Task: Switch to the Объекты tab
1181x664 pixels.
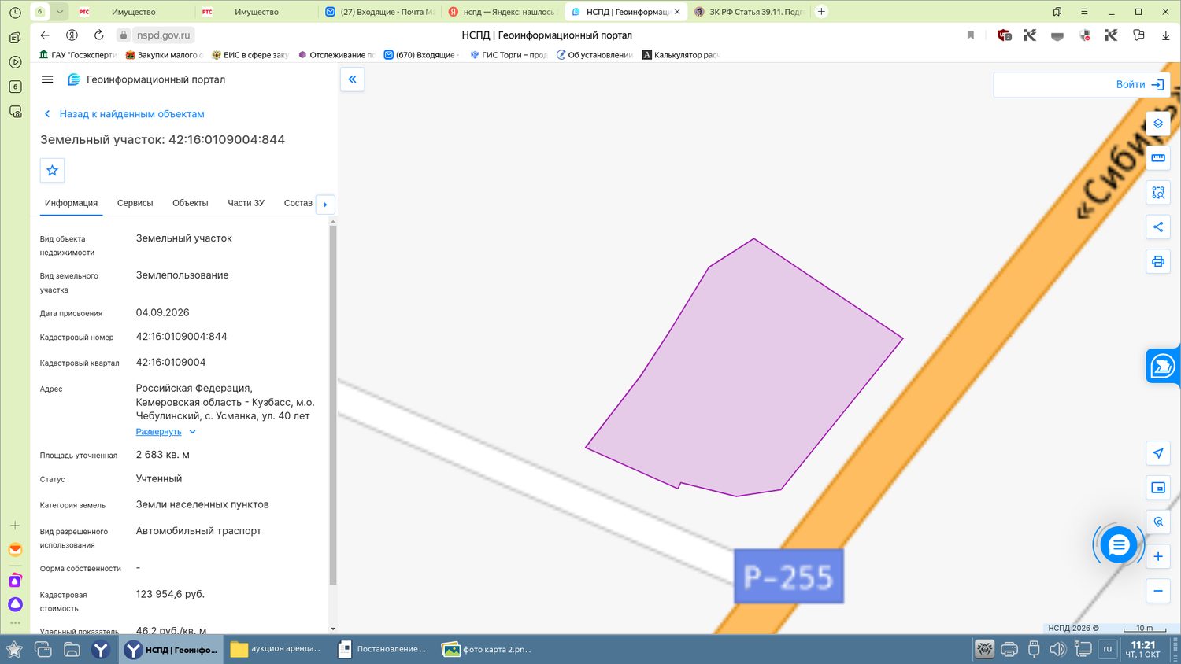Action: coord(191,203)
